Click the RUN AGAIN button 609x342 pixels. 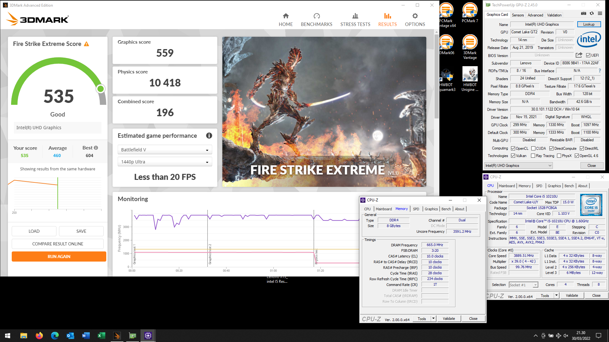click(59, 256)
